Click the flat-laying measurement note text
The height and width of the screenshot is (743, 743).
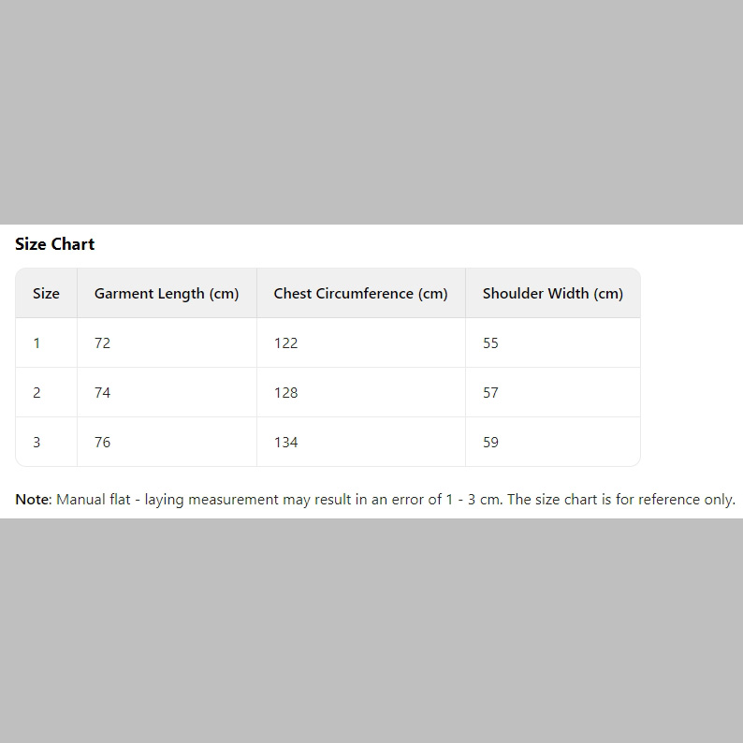tap(280, 500)
